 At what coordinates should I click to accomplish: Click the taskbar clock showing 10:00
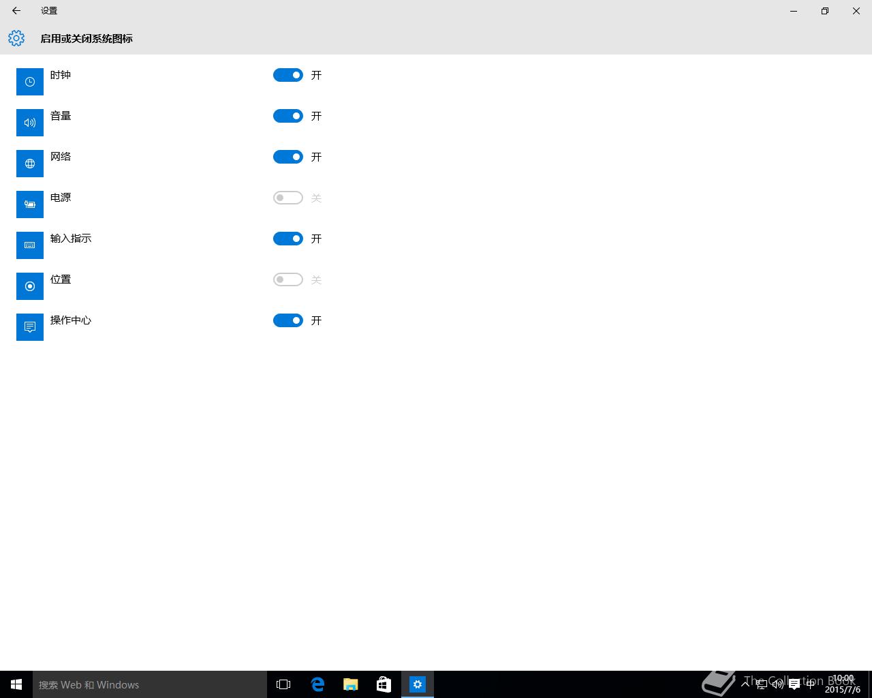click(843, 684)
